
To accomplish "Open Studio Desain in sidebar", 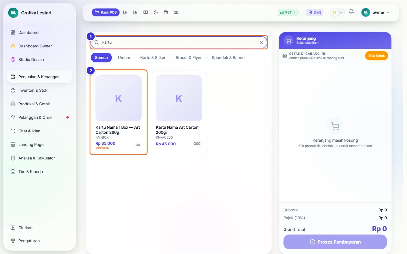I will pos(40,60).
